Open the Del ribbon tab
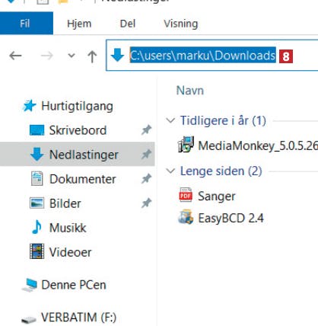Image resolution: width=318 pixels, height=326 pixels. tap(128, 24)
